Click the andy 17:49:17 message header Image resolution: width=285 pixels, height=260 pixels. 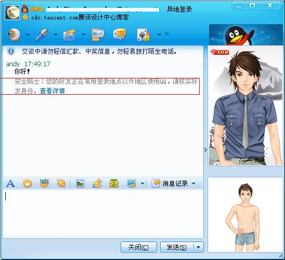(28, 64)
